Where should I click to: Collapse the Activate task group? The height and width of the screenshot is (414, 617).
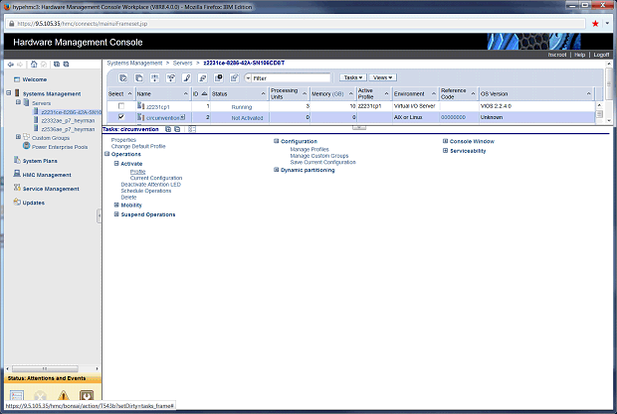pos(116,163)
